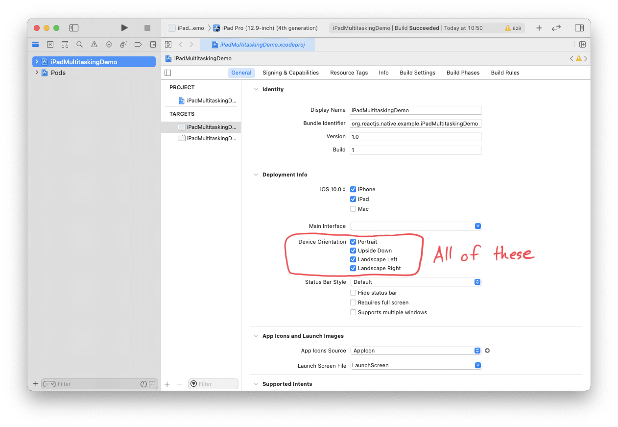Click the Bundle Identifier field
618x427 pixels.
(416, 124)
